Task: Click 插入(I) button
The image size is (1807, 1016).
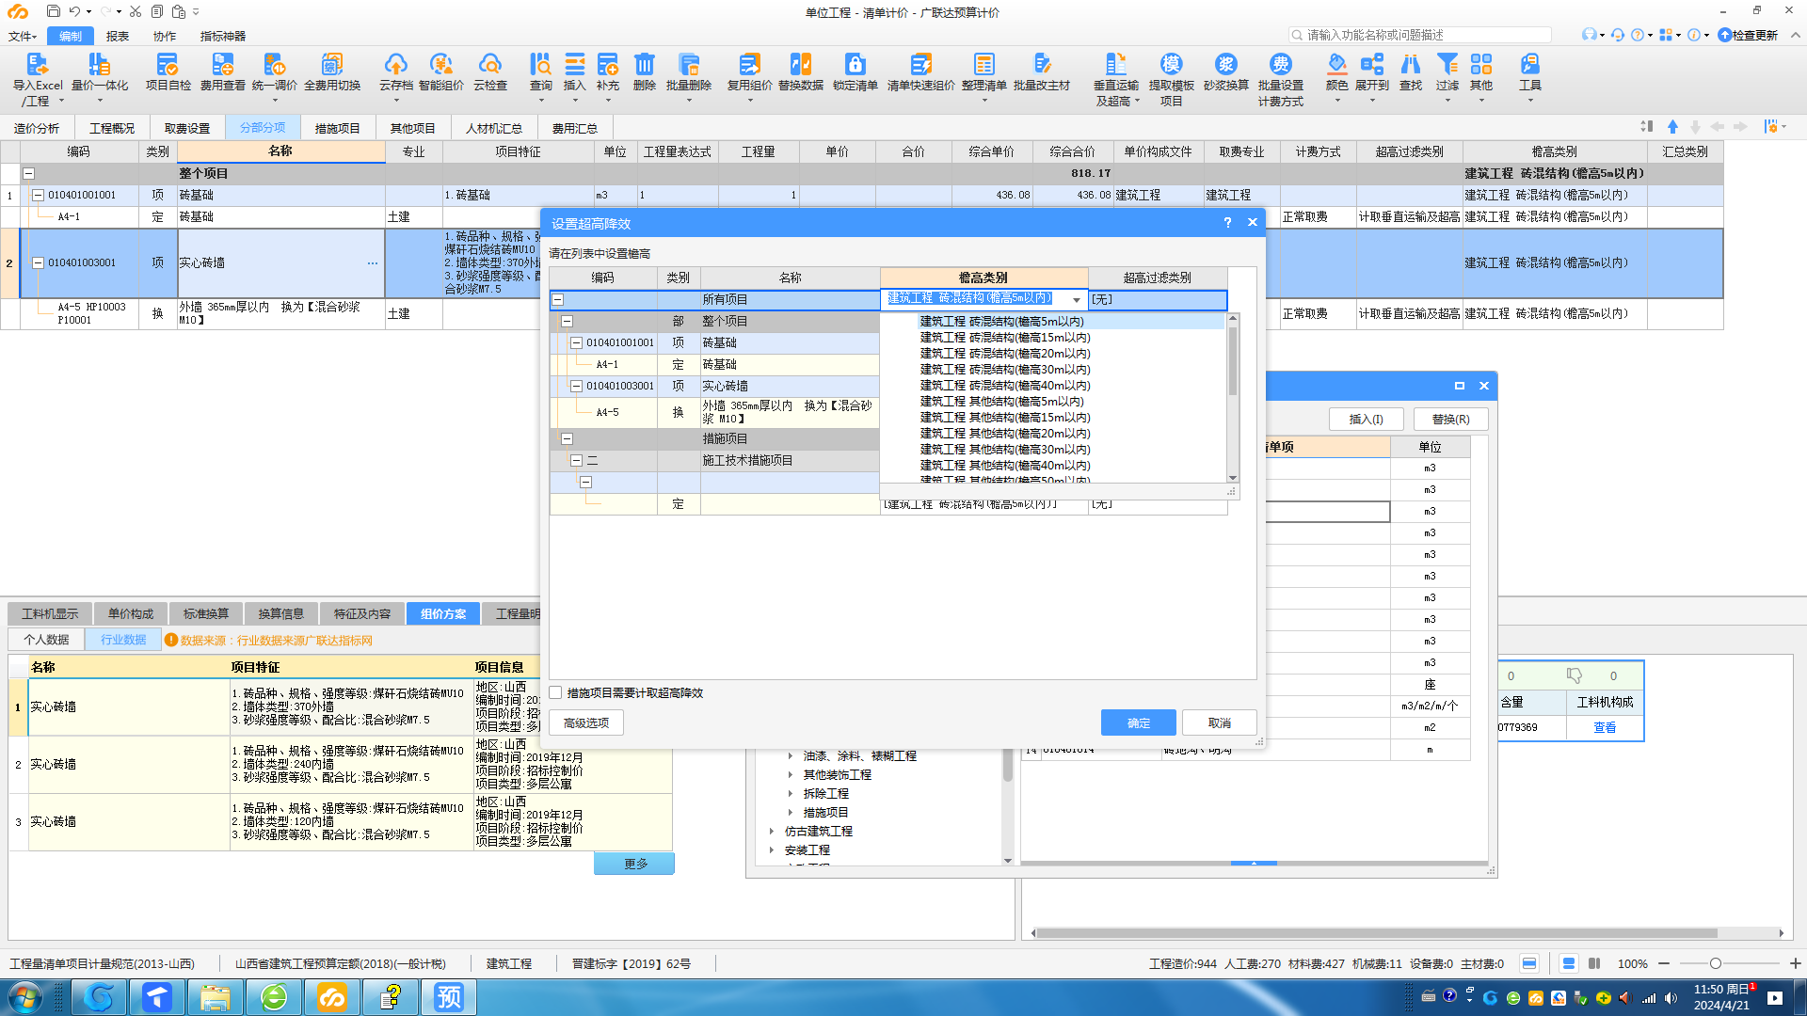Action: 1367,420
